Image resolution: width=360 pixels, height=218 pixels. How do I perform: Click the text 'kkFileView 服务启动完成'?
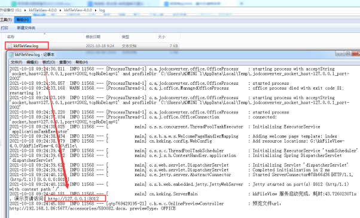click(280, 194)
